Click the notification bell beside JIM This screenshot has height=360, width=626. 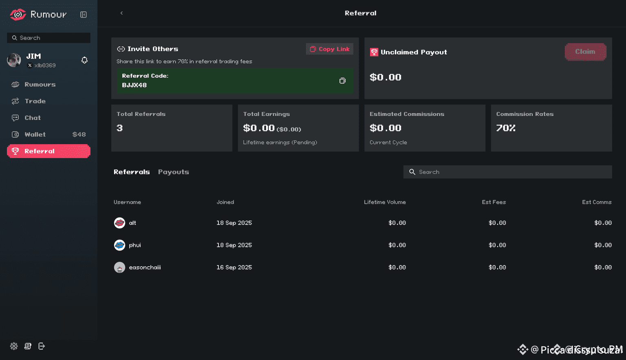pos(84,60)
